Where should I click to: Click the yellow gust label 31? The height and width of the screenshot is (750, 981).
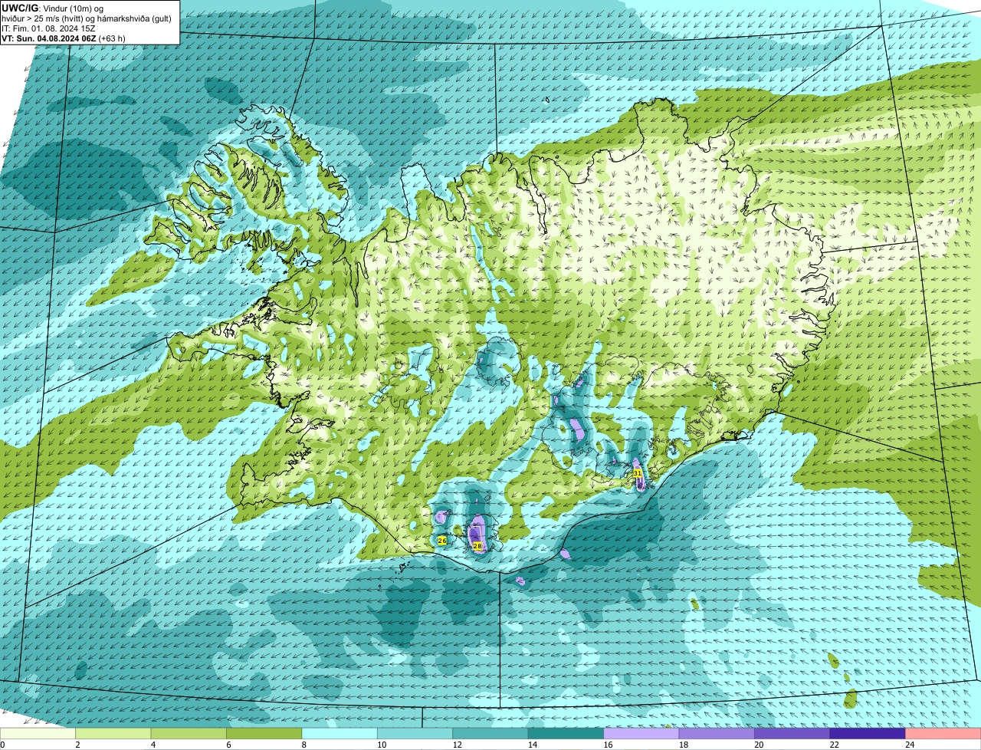(x=638, y=473)
